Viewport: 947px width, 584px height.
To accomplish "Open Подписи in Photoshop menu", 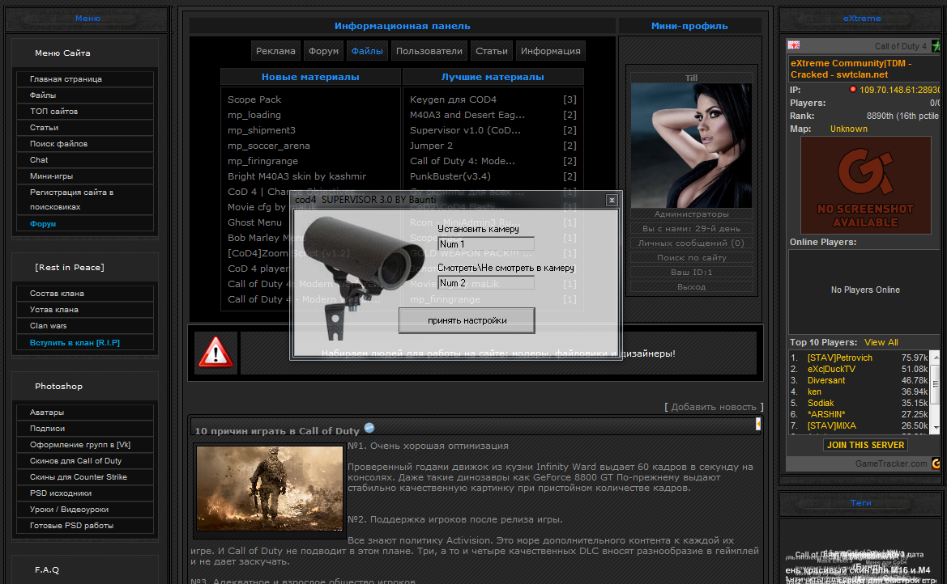I will pos(84,429).
